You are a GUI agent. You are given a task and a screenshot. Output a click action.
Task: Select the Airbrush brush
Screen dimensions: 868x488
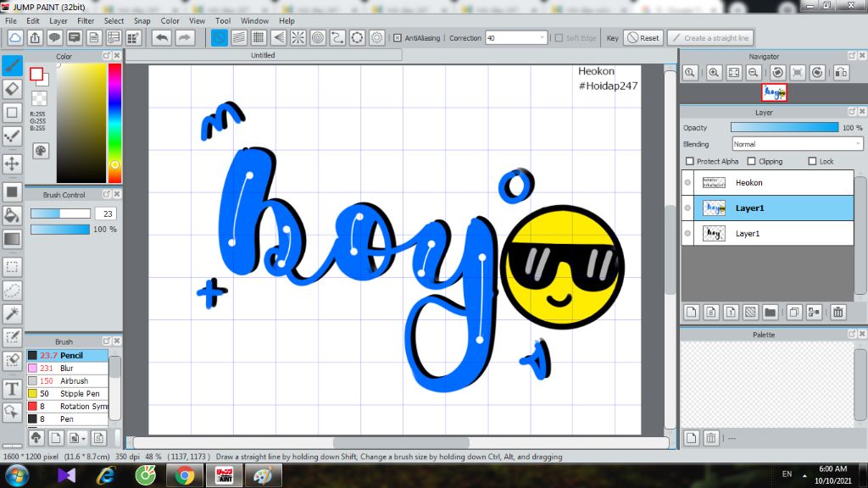(68, 380)
